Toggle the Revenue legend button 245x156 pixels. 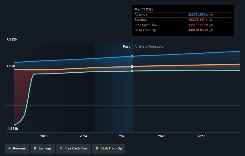[17, 149]
